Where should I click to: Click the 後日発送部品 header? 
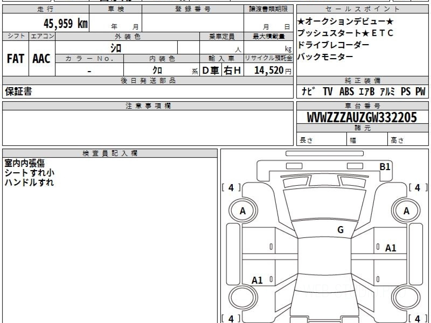point(148,81)
